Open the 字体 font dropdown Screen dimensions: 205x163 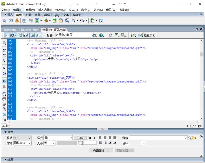22,143
